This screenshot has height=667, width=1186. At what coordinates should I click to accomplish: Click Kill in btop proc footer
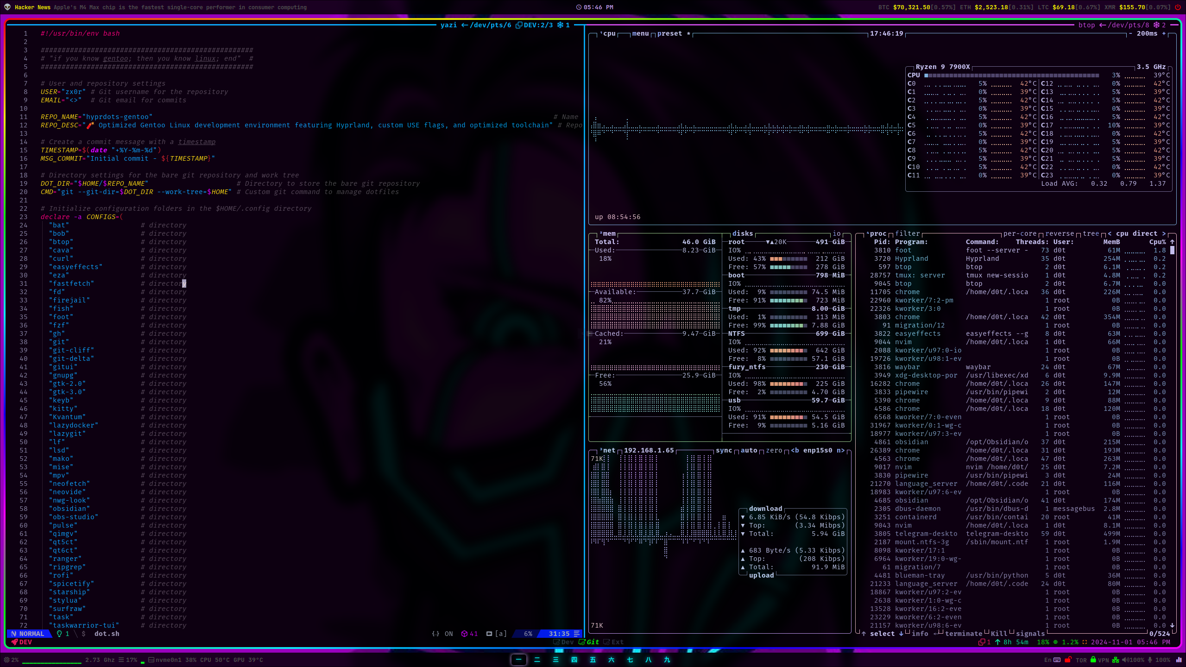(998, 634)
